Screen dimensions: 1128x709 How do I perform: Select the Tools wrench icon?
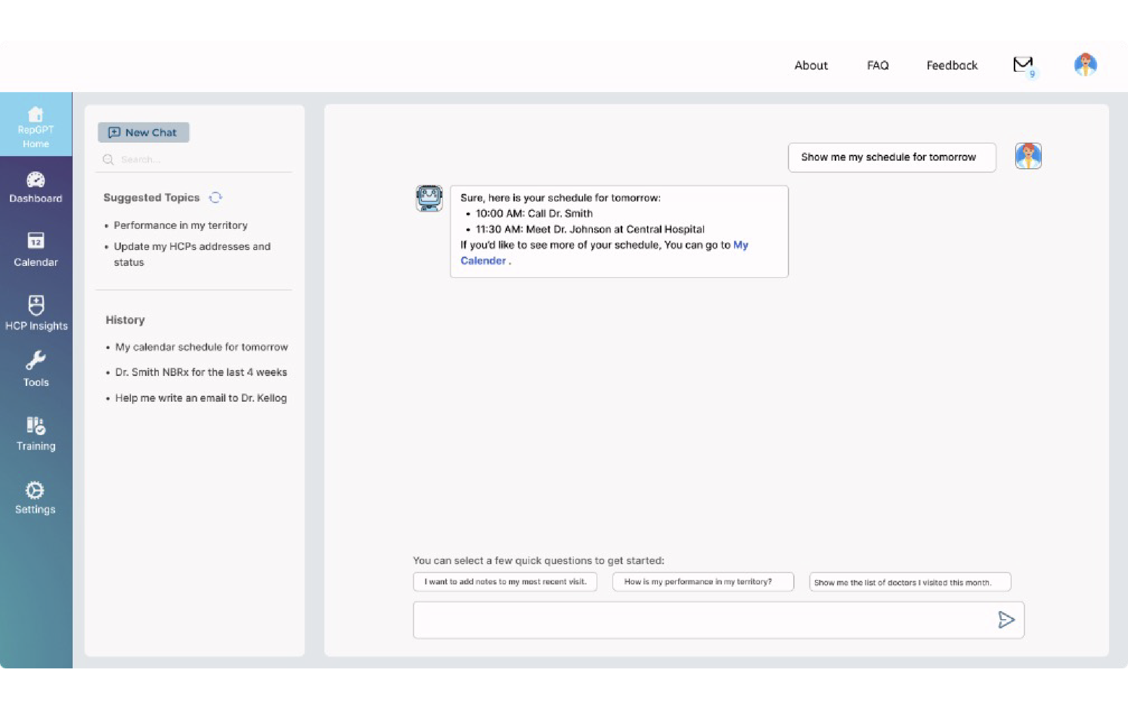coord(36,361)
